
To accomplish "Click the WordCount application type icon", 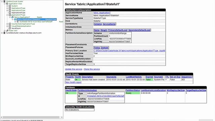I will 10,28.
